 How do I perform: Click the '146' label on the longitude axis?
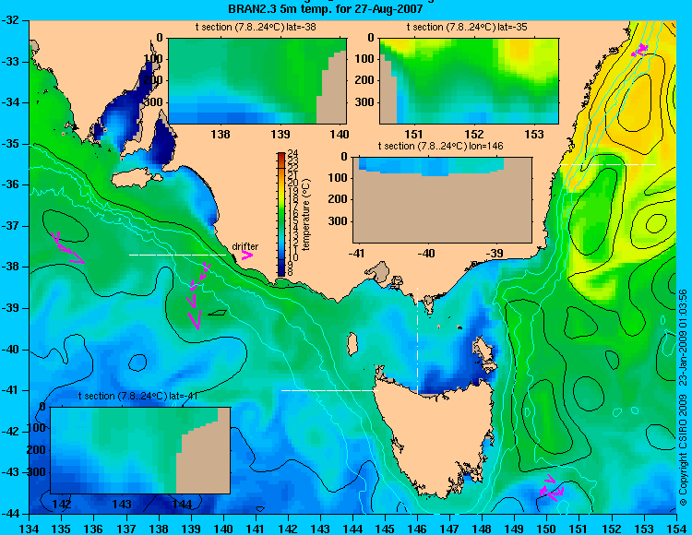coord(417,529)
